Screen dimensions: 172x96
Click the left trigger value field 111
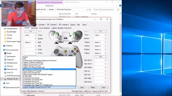click(31, 31)
